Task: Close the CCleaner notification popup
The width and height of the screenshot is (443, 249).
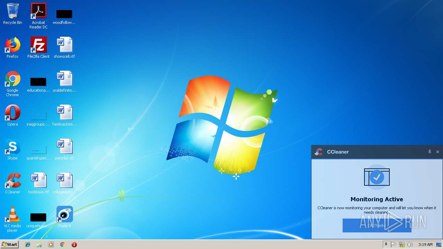Action: pyautogui.click(x=437, y=151)
